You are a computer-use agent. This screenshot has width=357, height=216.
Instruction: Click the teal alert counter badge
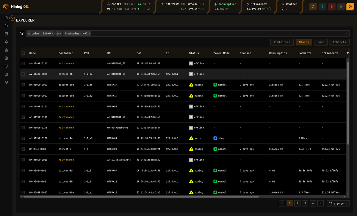click(x=322, y=7)
